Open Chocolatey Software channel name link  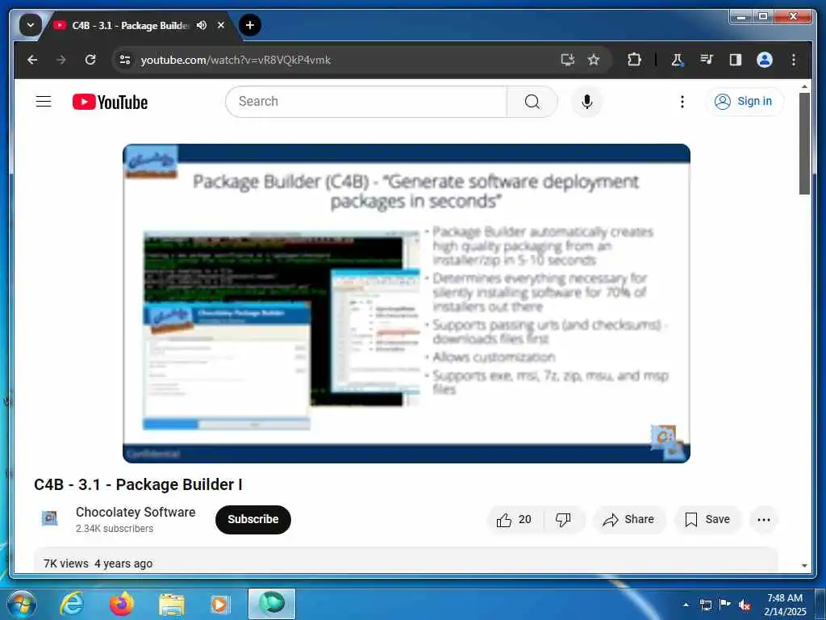pyautogui.click(x=136, y=512)
